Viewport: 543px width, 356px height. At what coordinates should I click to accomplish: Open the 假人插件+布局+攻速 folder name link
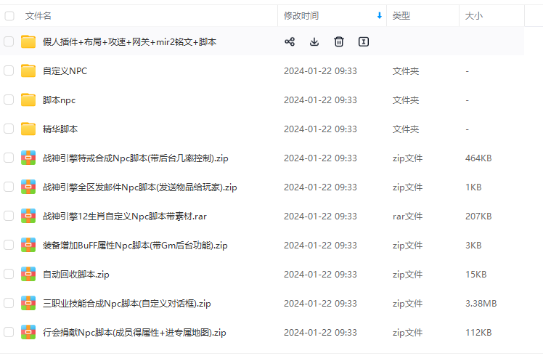point(129,42)
